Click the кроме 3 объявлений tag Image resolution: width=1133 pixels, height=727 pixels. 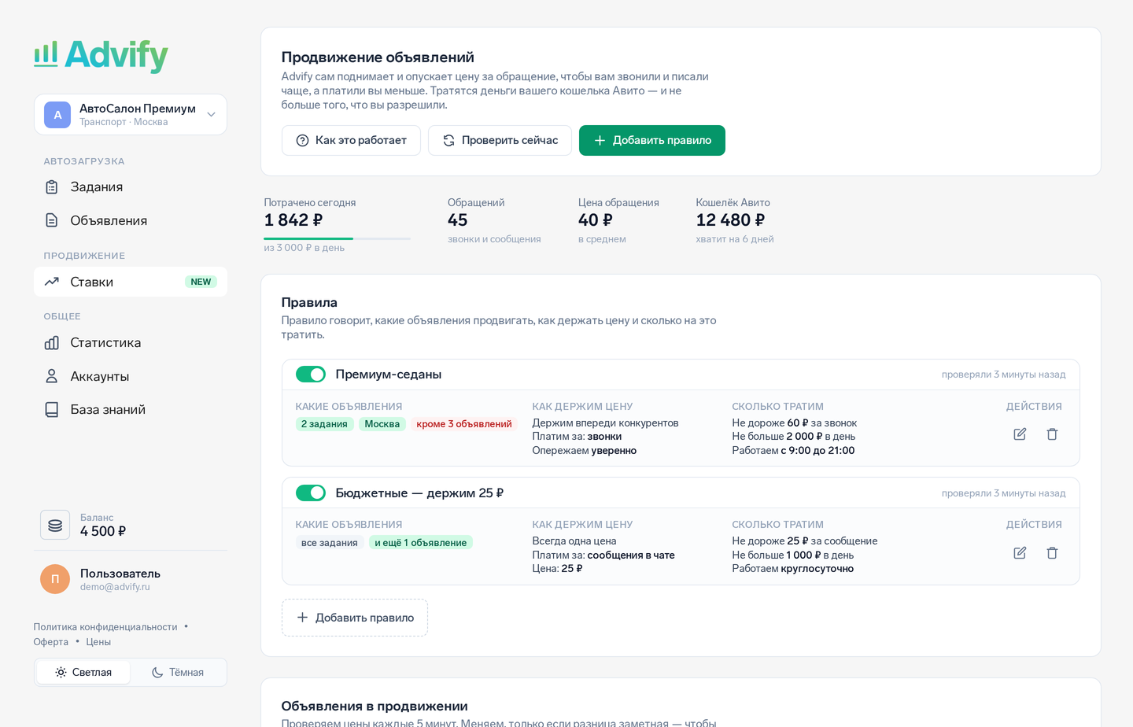[x=464, y=424]
